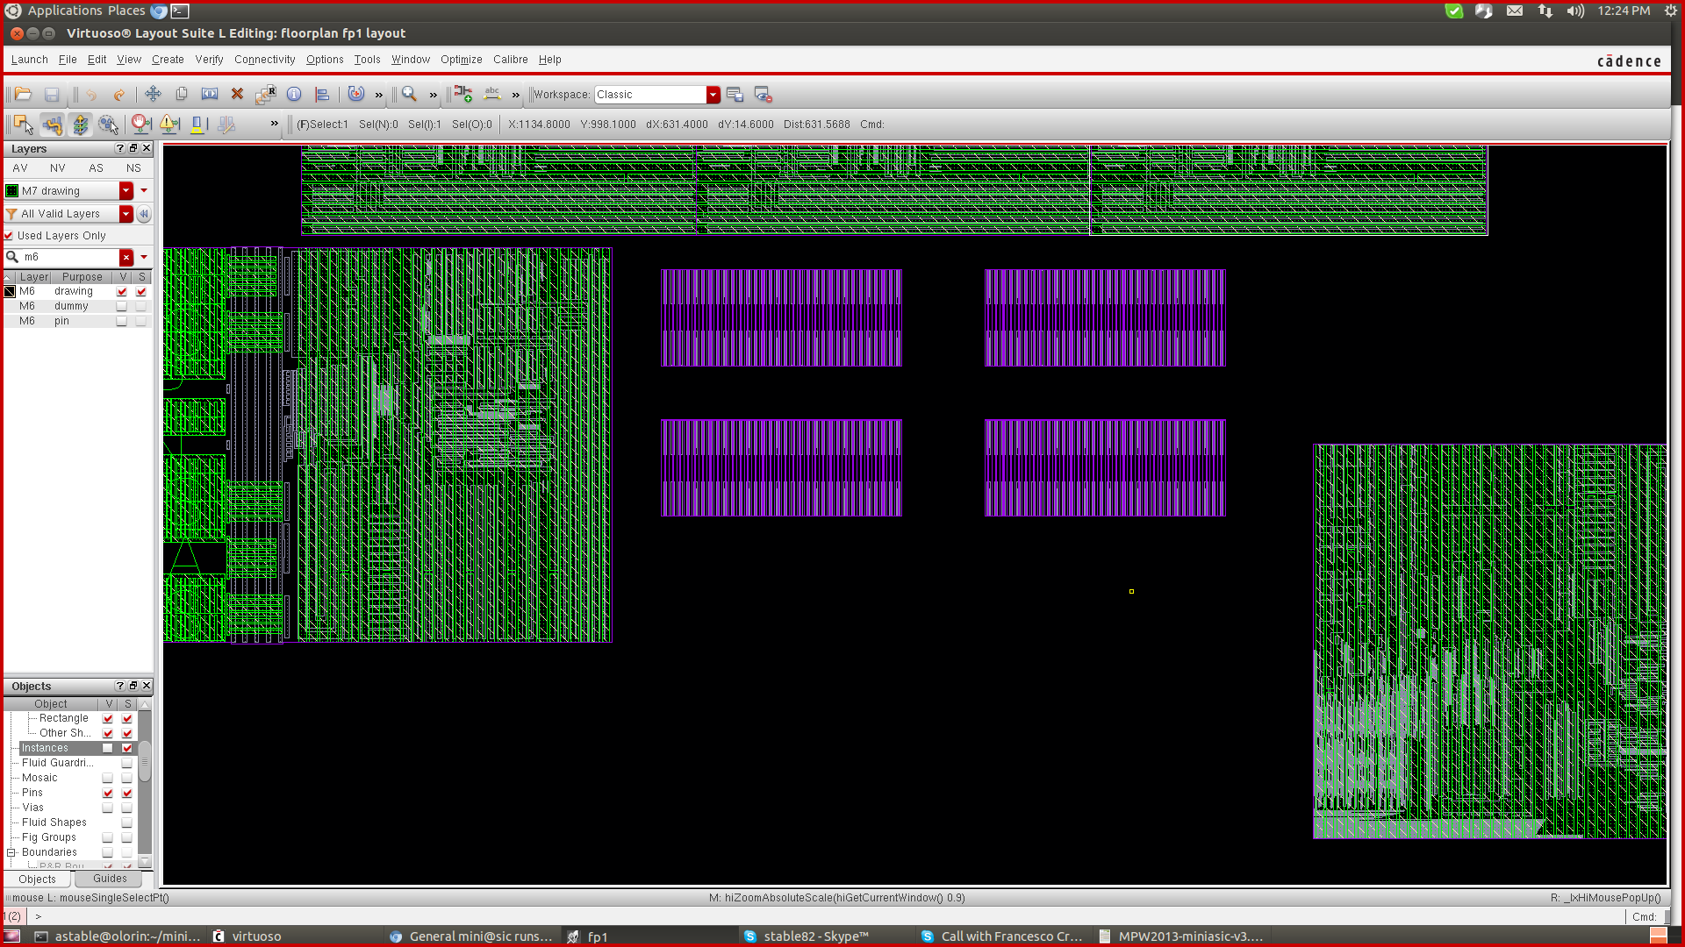Screen dimensions: 1685x947
Task: Click the Create Label abc icon
Action: (492, 94)
